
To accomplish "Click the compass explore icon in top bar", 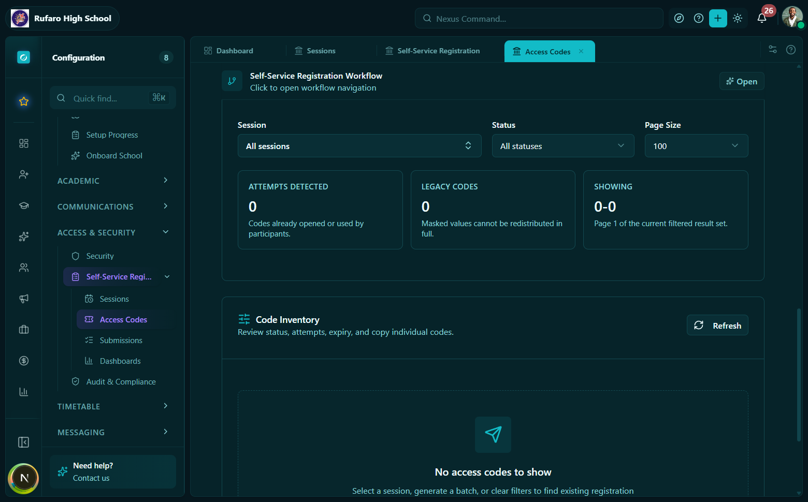I will click(x=679, y=18).
